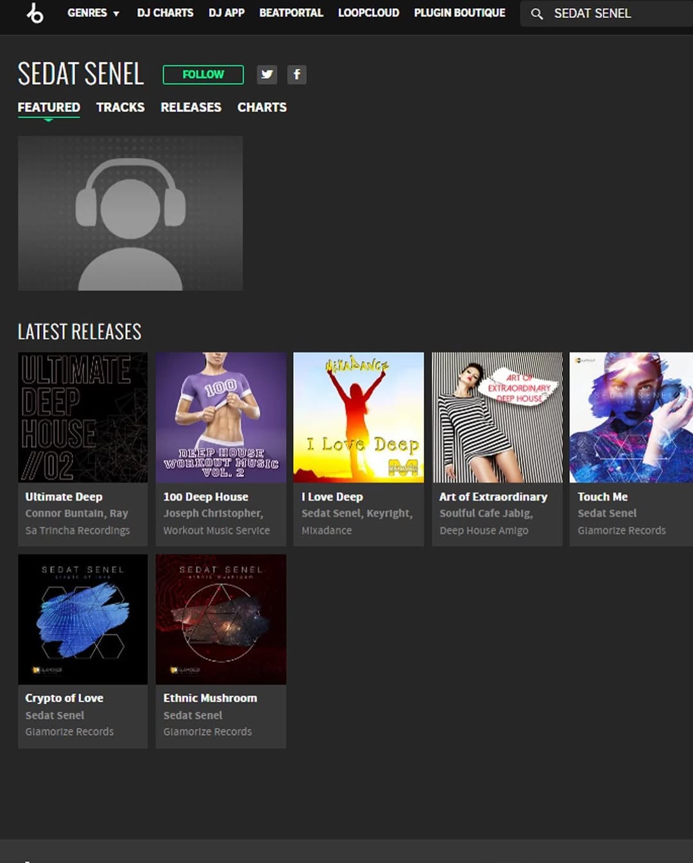This screenshot has height=863, width=693.
Task: Expand the Genres dropdown menu
Action: 94,13
